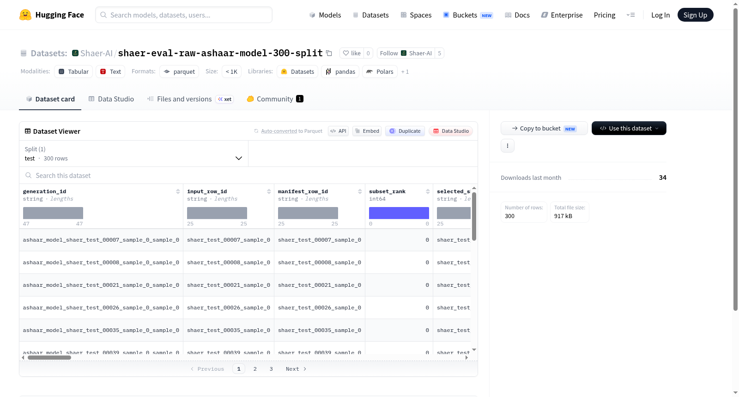Open the Use this dataset dropdown
Viewport: 739px width, 397px height.
pos(629,128)
